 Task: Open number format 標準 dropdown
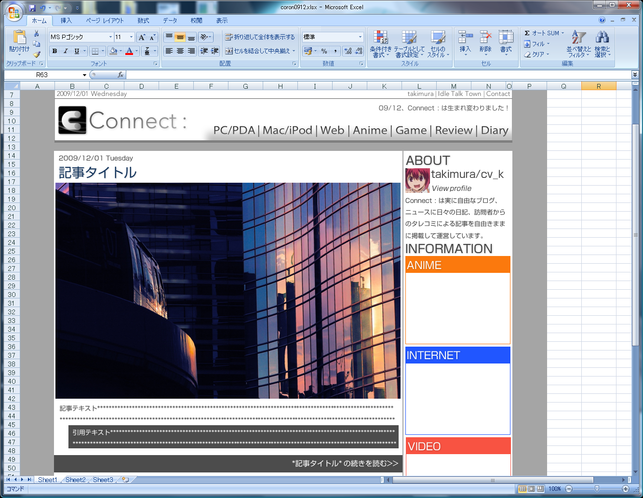click(360, 37)
